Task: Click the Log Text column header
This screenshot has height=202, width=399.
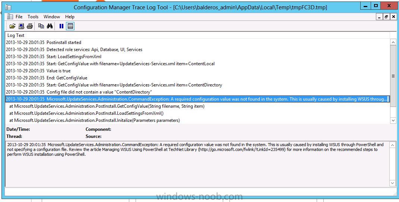Action: click(x=197, y=35)
